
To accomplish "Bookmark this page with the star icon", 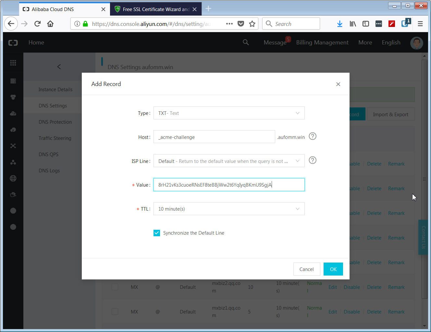I will pos(252,24).
